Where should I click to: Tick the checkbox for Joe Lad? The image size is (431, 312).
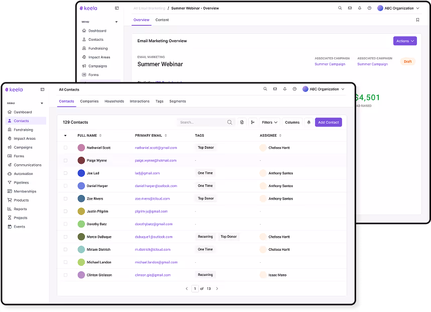click(x=65, y=173)
